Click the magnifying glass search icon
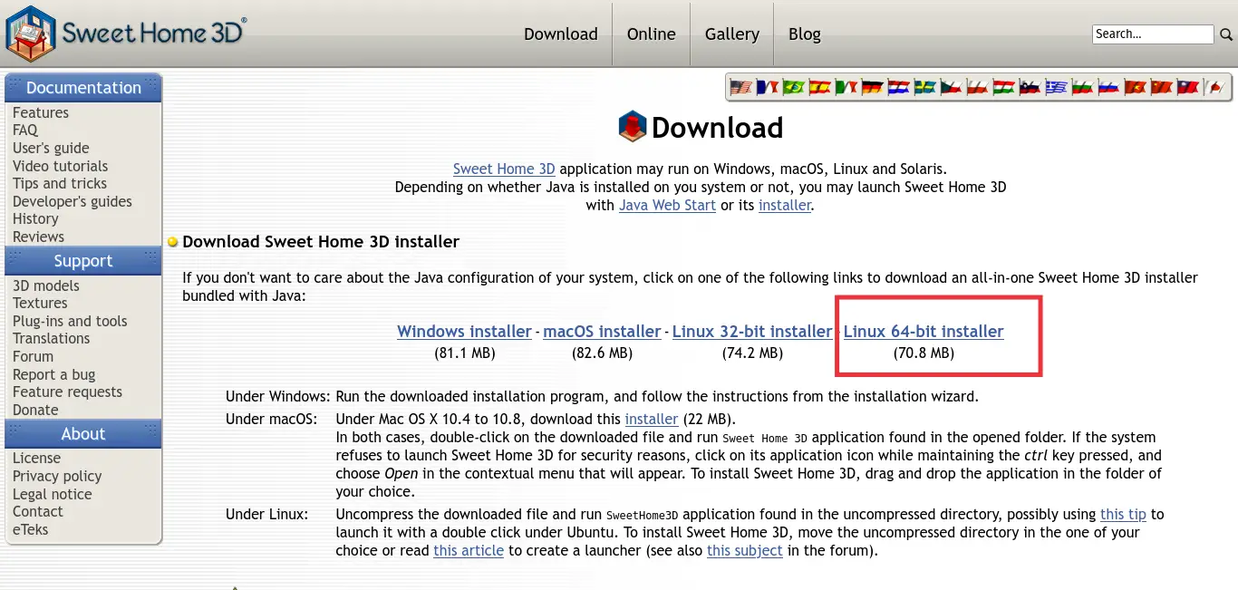Image resolution: width=1238 pixels, height=590 pixels. [x=1226, y=34]
